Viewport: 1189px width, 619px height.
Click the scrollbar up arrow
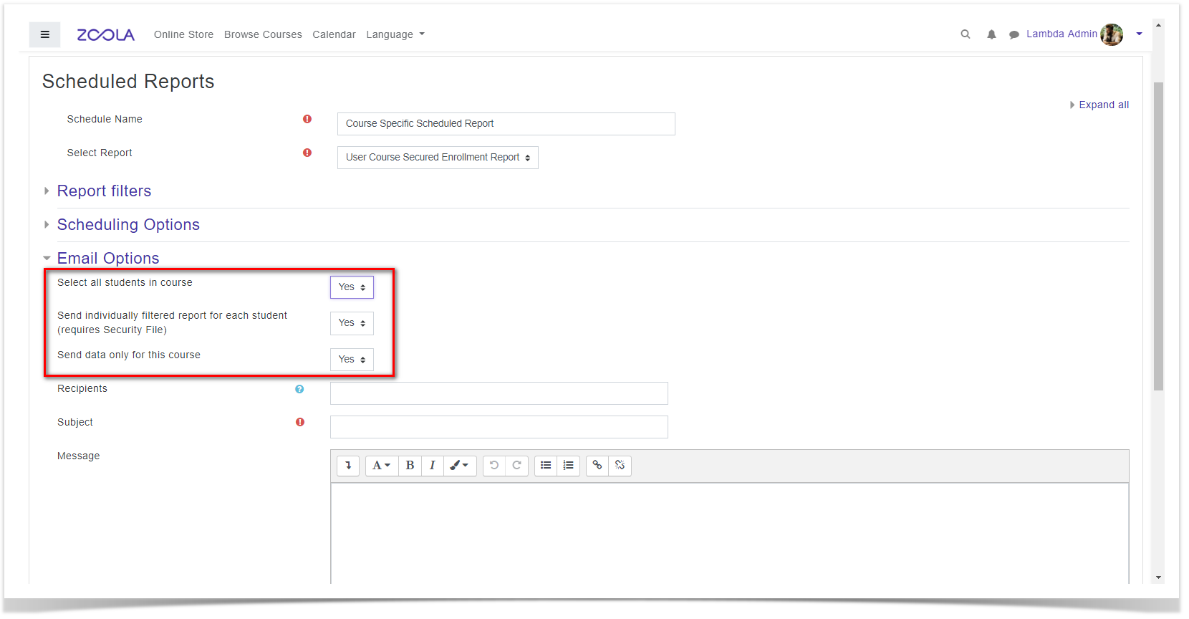pyautogui.click(x=1158, y=25)
